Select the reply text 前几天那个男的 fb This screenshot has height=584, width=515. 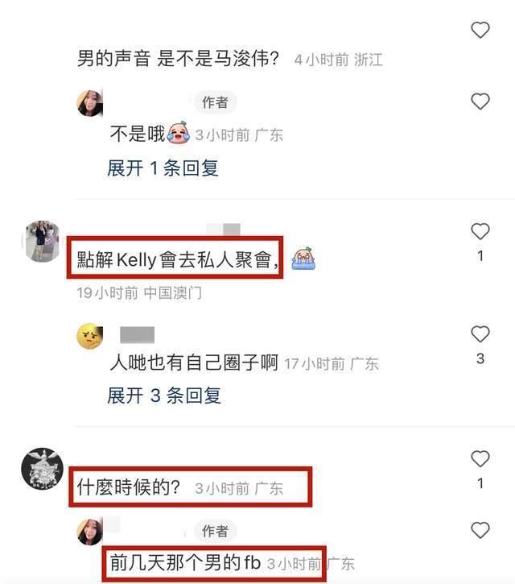[185, 562]
